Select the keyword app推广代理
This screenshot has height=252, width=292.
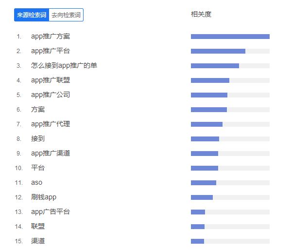pyautogui.click(x=51, y=124)
